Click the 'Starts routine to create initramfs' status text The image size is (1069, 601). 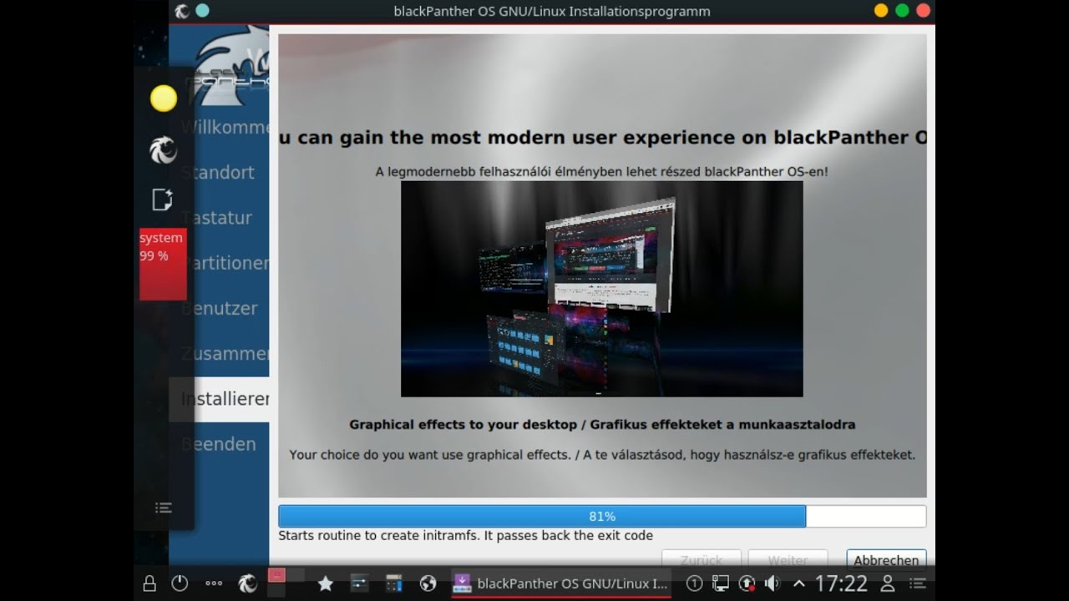pos(465,535)
